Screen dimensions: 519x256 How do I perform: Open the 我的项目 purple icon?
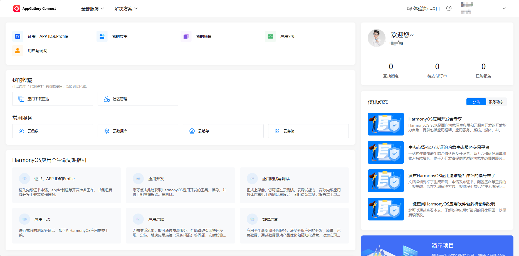point(186,36)
